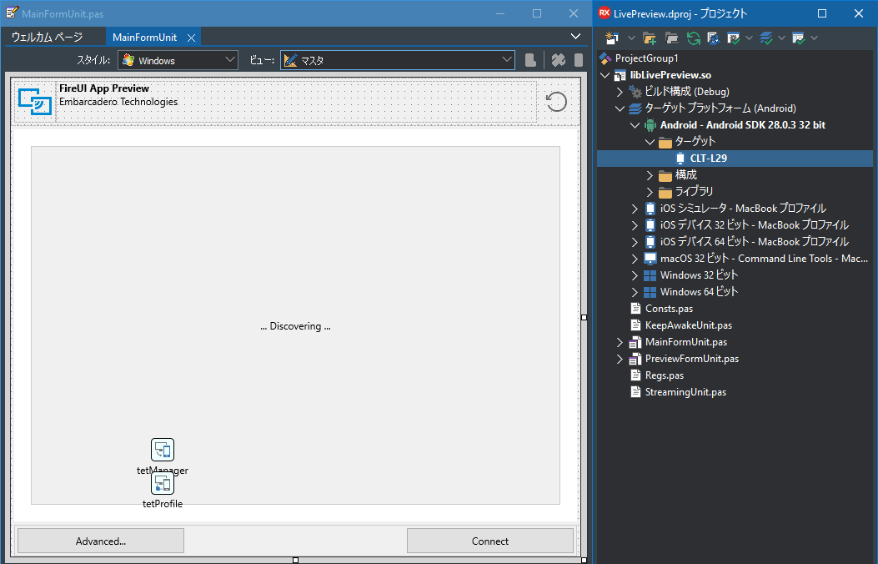Click the grayed device icon at designer toolbar end
The height and width of the screenshot is (564, 878).
(579, 60)
